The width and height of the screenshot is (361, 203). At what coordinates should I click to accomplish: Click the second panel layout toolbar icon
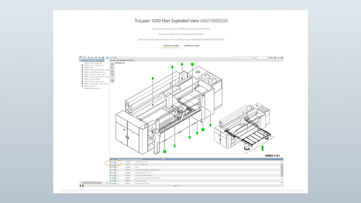click(x=84, y=58)
